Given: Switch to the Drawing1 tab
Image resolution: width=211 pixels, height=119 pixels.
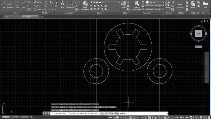Looking at the screenshot, I should pos(27,17).
